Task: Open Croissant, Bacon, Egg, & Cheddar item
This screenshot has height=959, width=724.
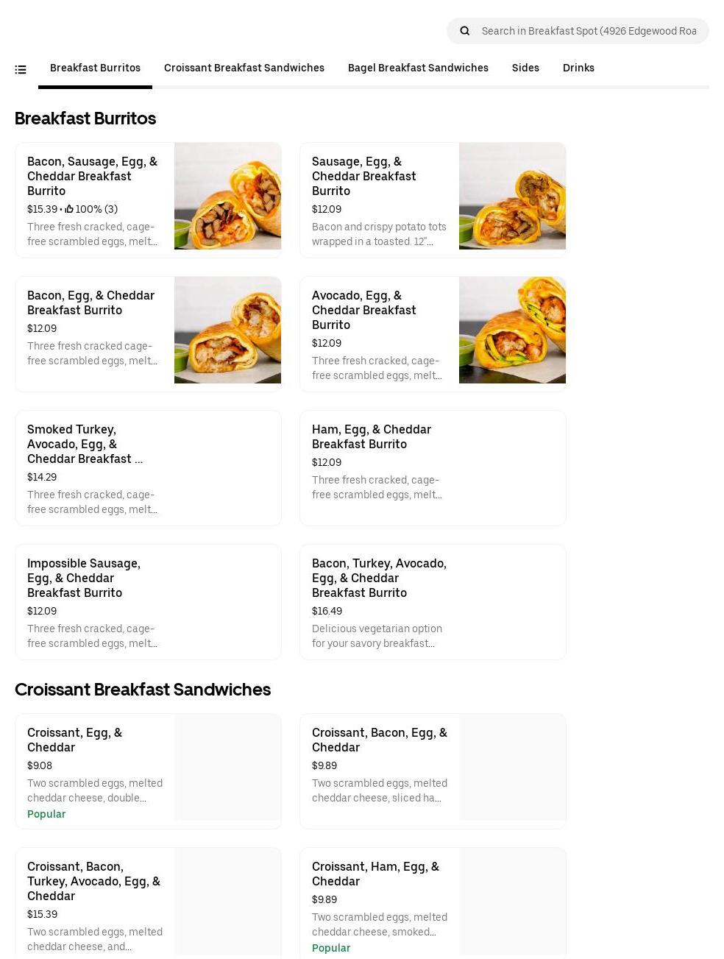Action: tap(433, 771)
